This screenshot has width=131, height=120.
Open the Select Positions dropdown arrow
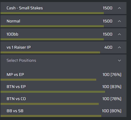119,61
